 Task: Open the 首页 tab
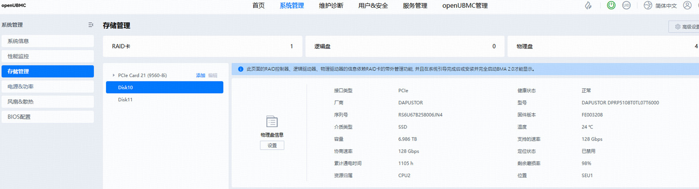(259, 6)
